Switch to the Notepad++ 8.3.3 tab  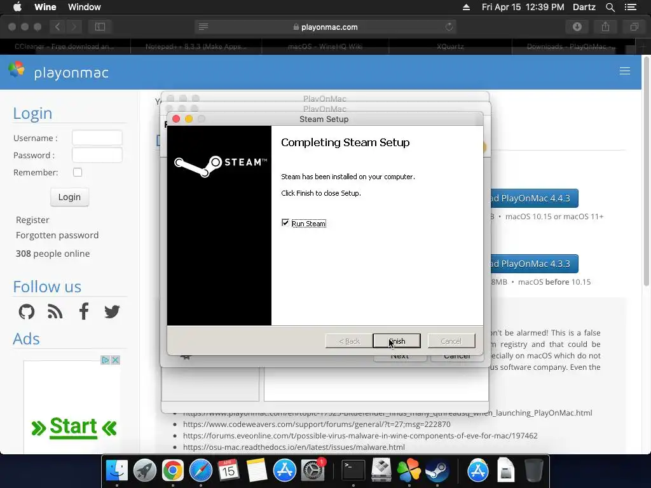pyautogui.click(x=196, y=46)
